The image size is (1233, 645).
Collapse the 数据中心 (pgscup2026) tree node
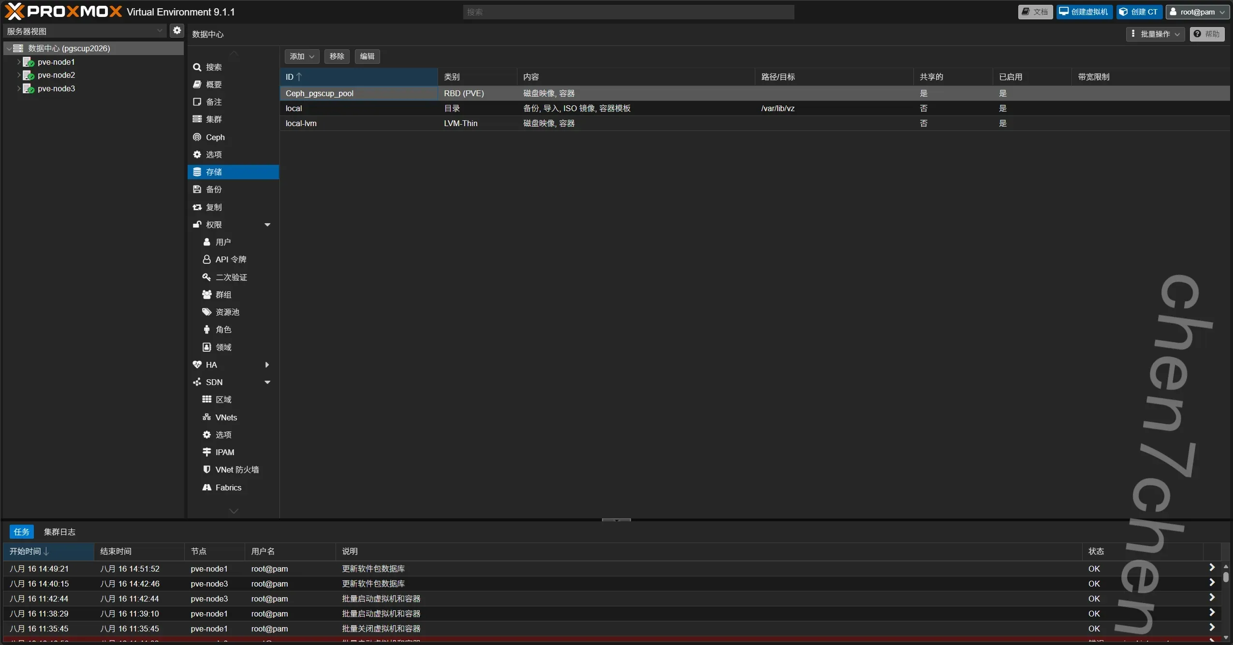[9, 48]
